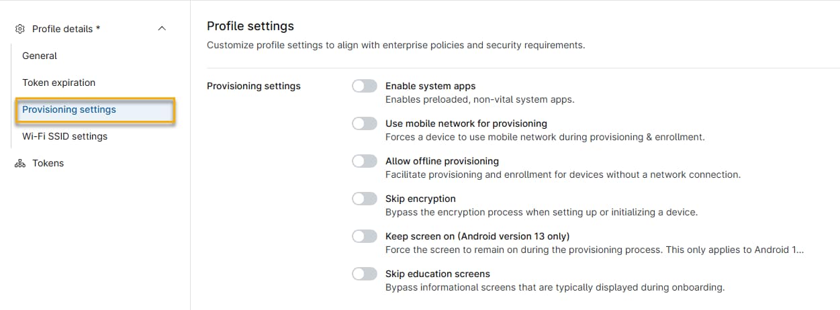Click the Tokens hierarchy icon
The width and height of the screenshot is (840, 310).
20,163
